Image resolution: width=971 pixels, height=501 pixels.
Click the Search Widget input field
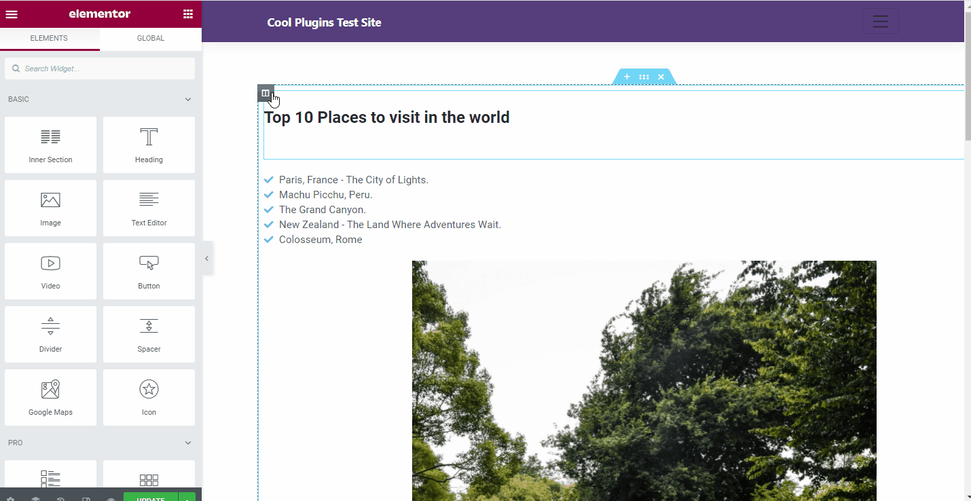click(x=100, y=69)
